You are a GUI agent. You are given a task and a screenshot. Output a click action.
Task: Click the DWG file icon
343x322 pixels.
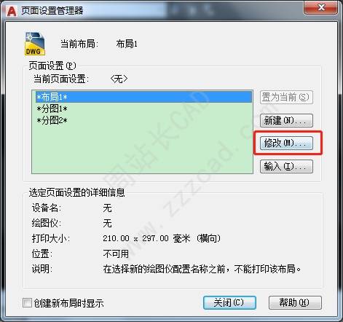pos(35,44)
